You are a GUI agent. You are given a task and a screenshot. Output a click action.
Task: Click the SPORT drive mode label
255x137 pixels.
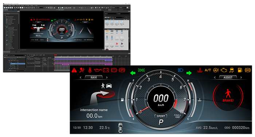pyautogui.click(x=161, y=116)
